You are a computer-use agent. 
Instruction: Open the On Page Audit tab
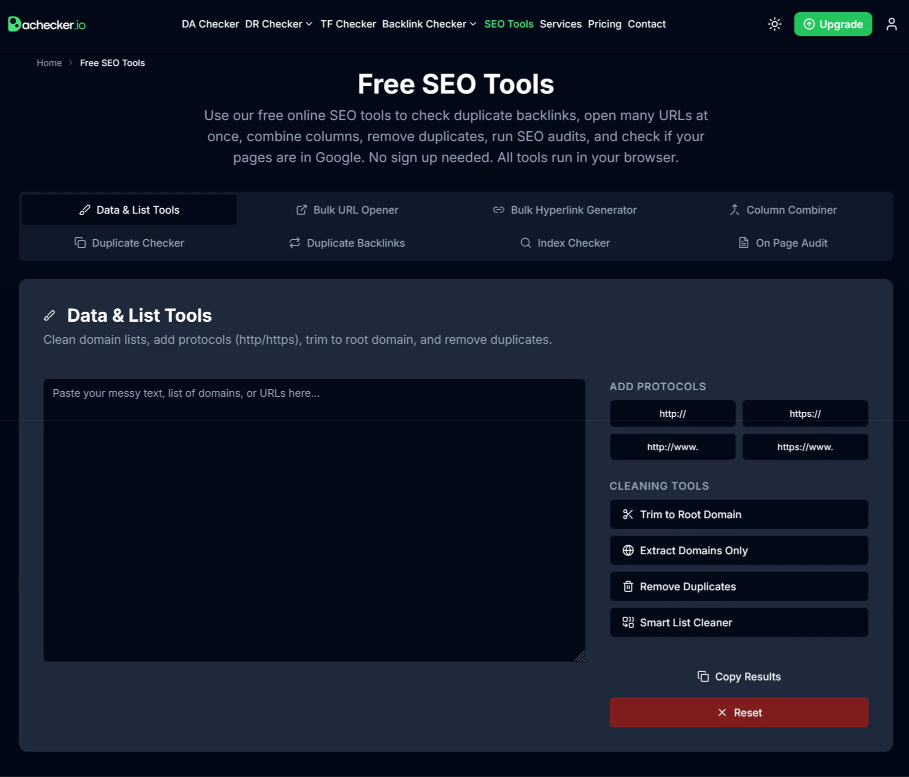click(x=782, y=243)
